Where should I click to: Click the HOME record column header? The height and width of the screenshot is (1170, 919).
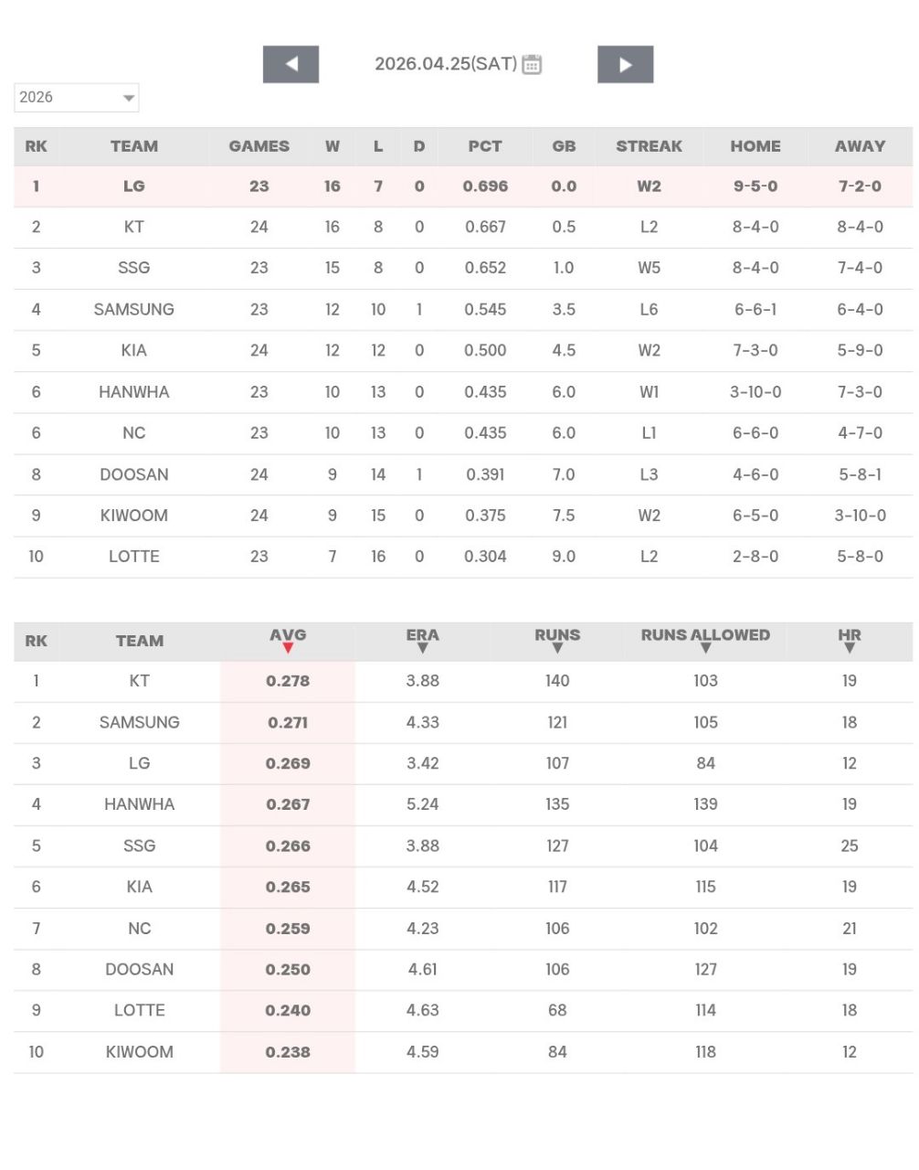tap(755, 146)
